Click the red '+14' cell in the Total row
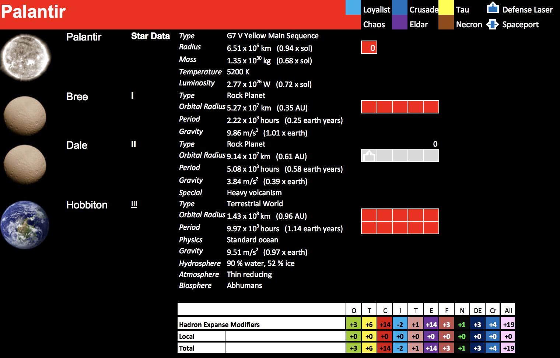This screenshot has width=560, height=358. click(385, 348)
